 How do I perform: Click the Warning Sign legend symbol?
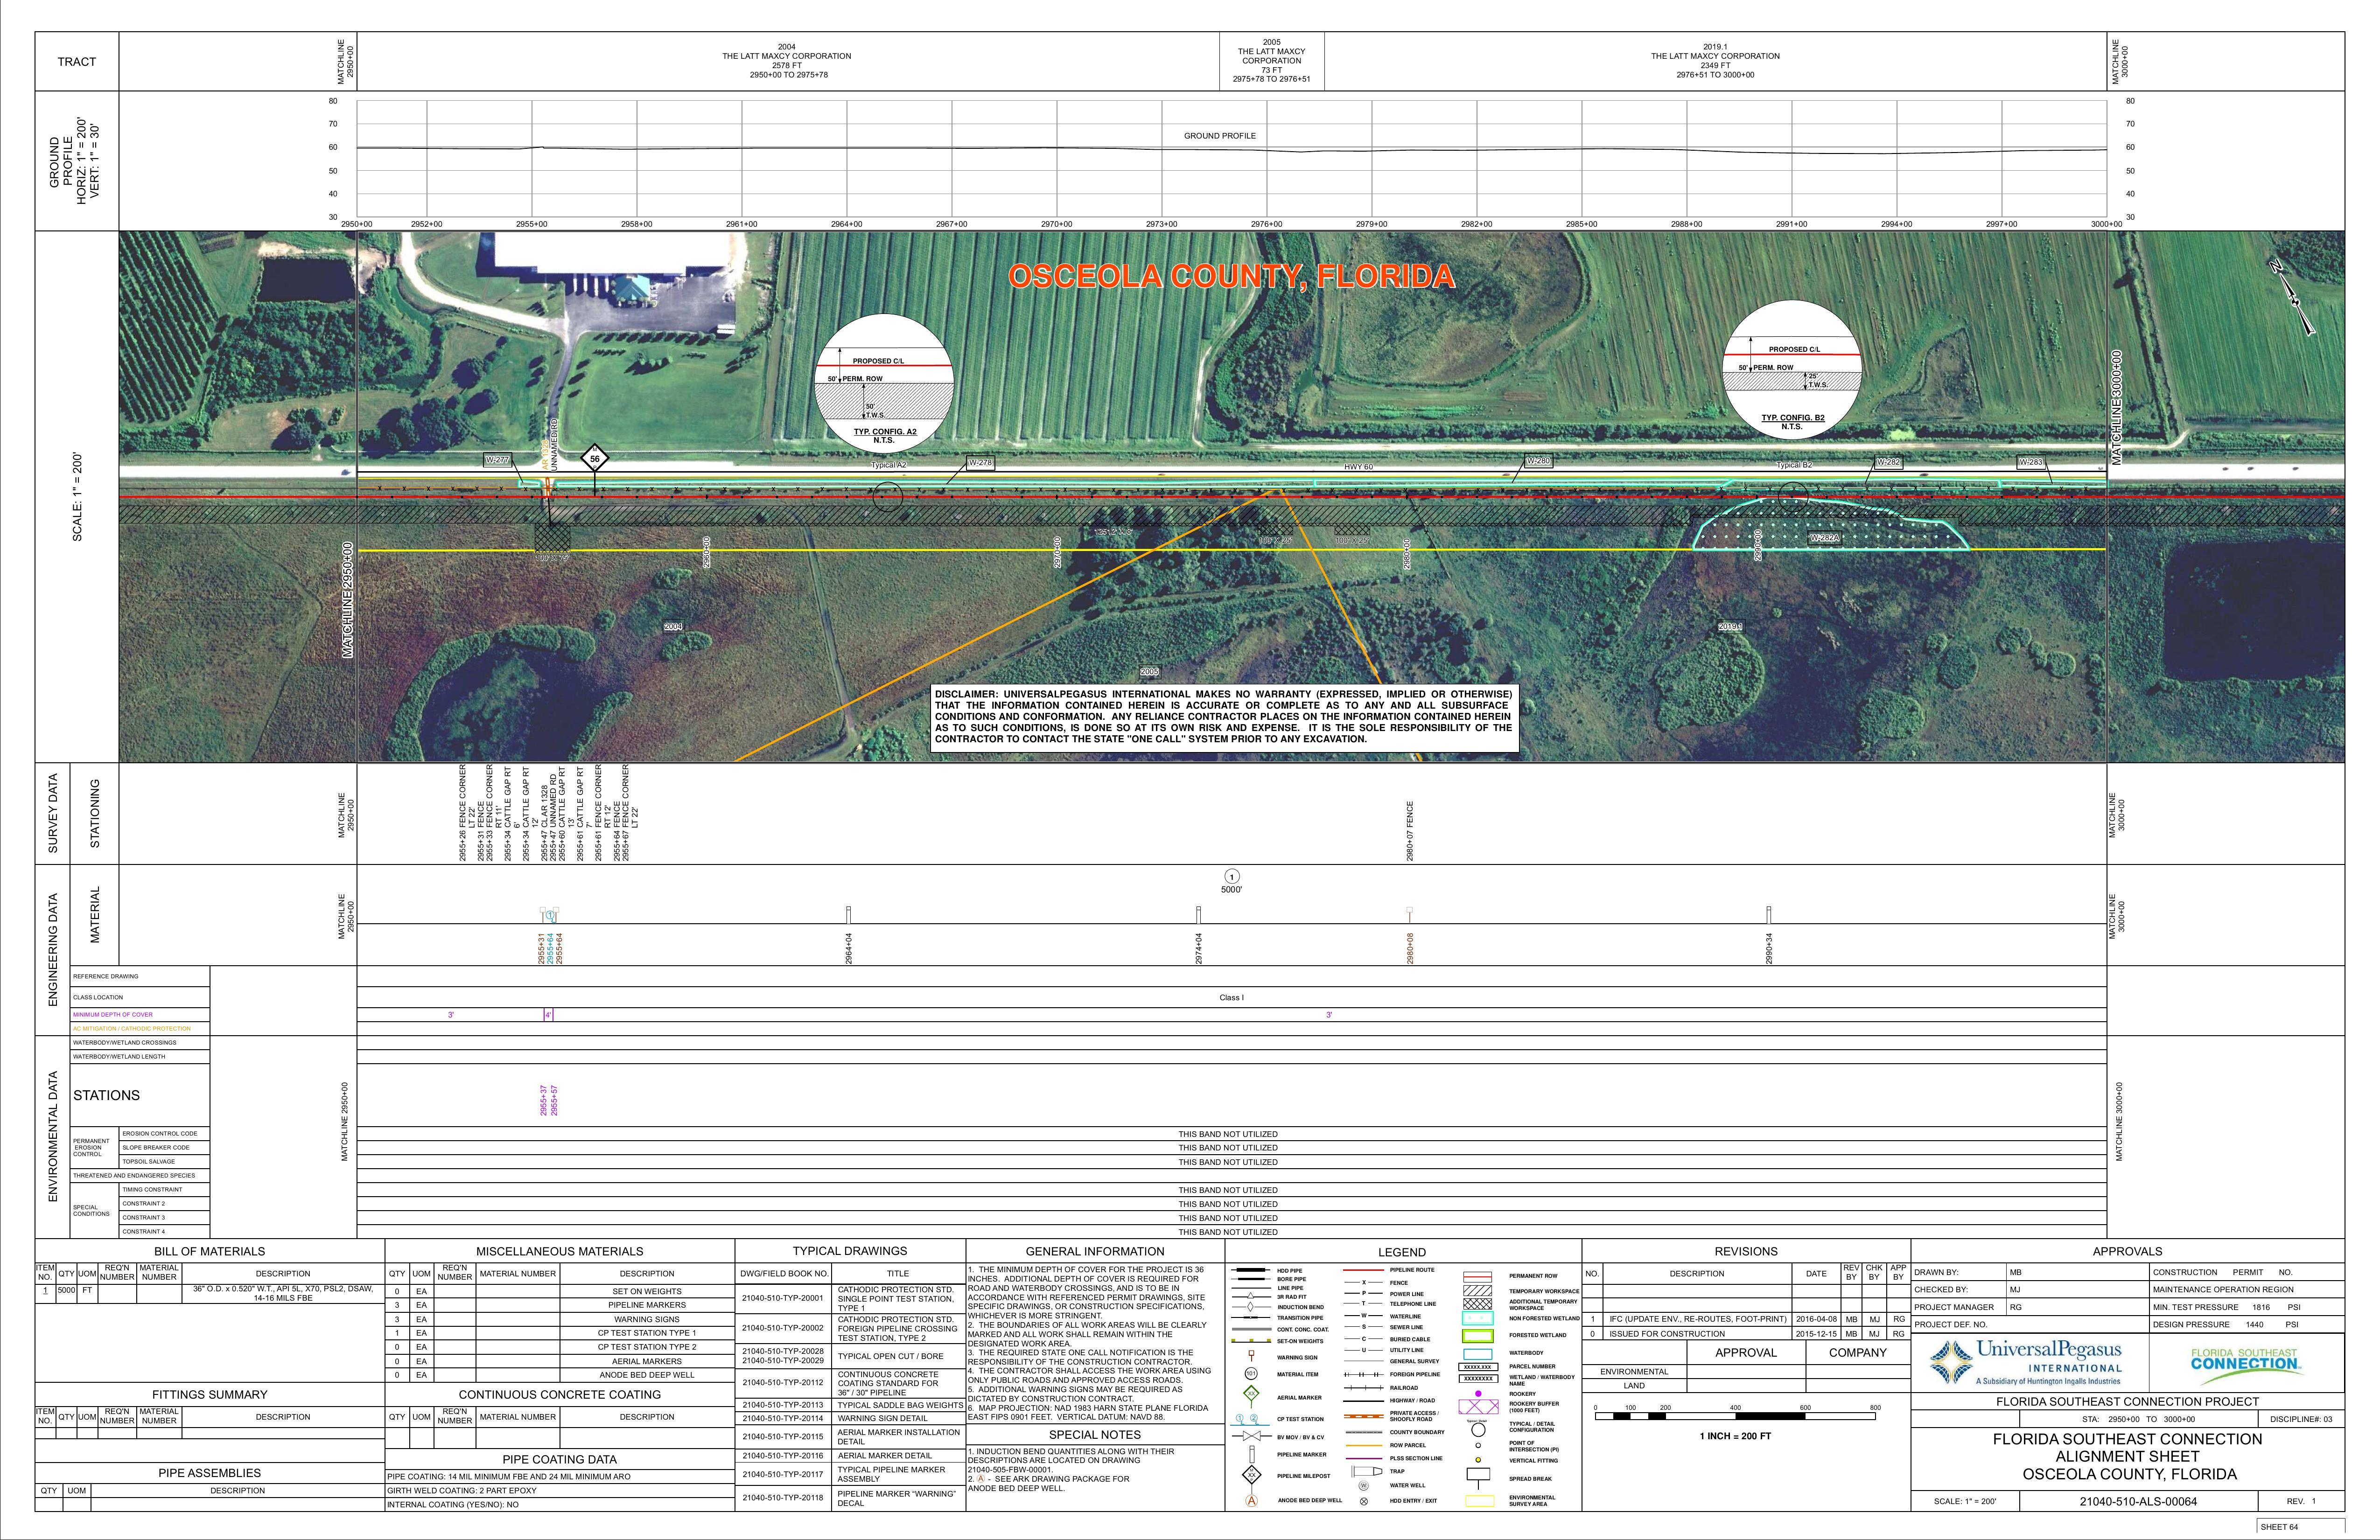(x=1251, y=1356)
